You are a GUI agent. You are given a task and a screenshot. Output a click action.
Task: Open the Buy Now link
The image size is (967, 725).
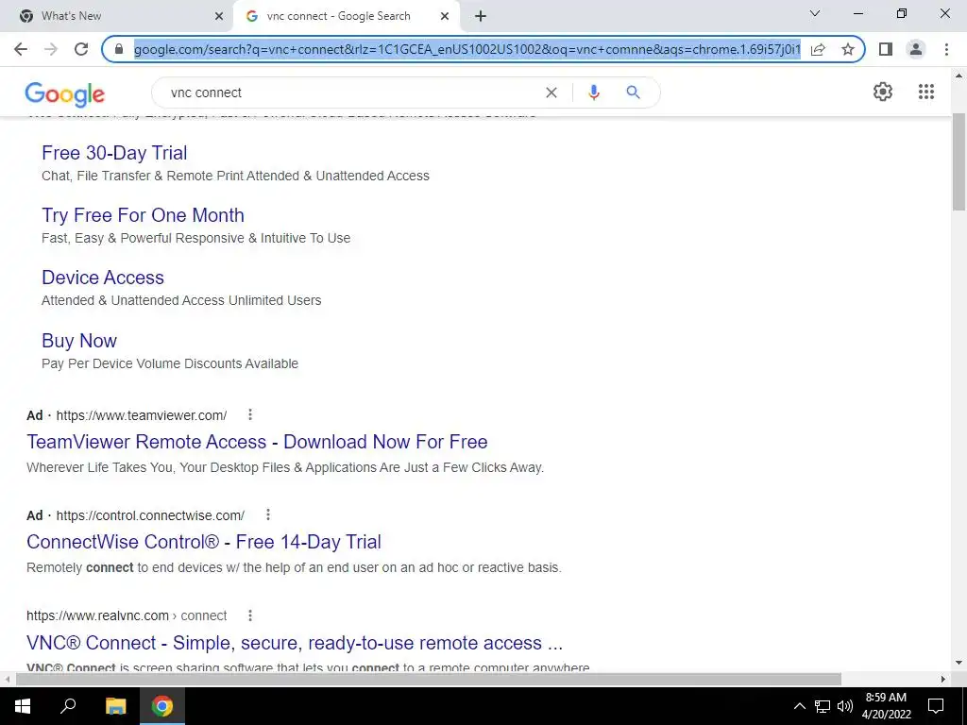(x=79, y=340)
